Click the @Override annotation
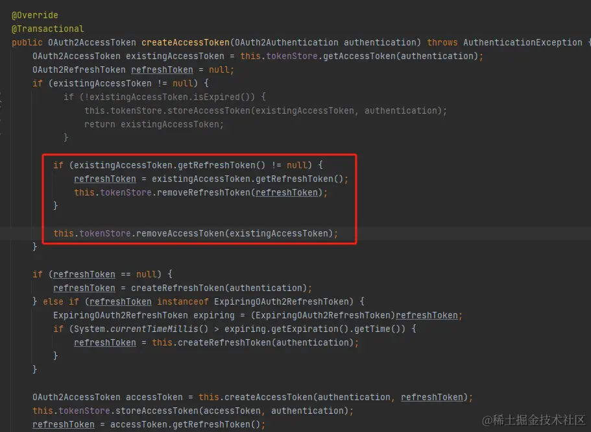 pyautogui.click(x=34, y=15)
